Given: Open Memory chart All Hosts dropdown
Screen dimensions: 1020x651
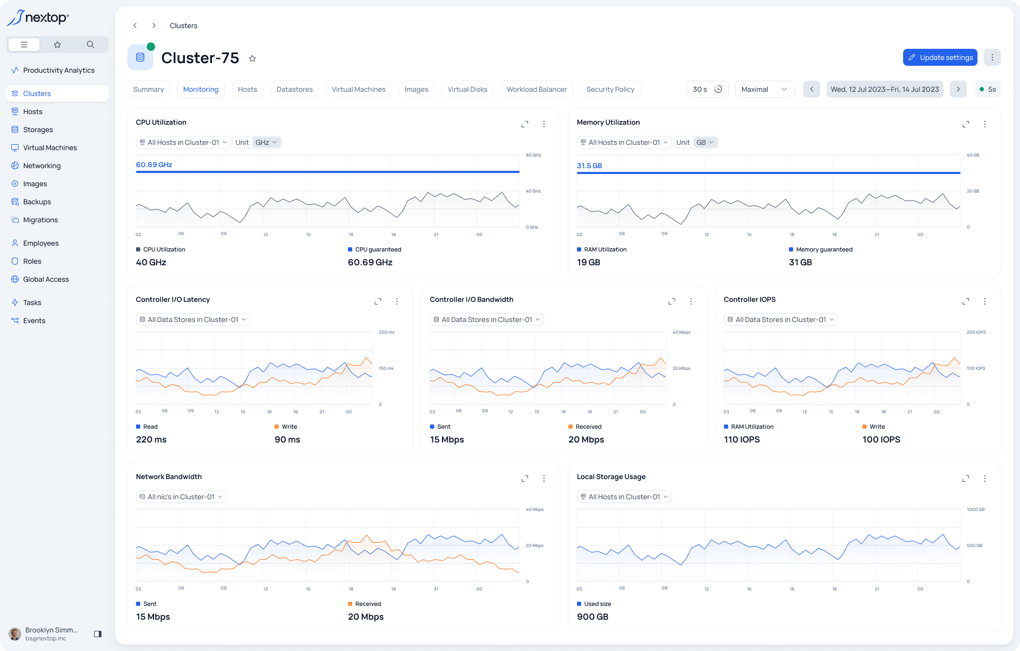Looking at the screenshot, I should tap(624, 142).
